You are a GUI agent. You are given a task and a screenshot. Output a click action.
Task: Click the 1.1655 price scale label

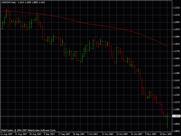pyautogui.click(x=176, y=59)
